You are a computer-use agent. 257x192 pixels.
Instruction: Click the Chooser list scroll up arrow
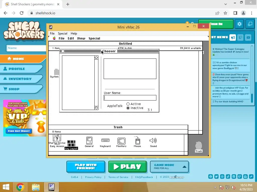96,57
